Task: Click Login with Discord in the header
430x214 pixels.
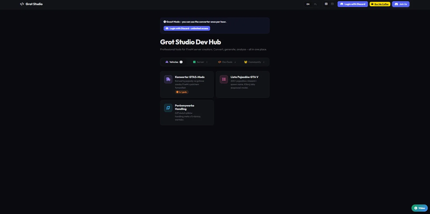Action: tap(353, 4)
